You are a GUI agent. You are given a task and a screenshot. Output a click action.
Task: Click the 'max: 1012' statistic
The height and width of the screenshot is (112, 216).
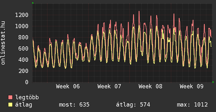tap(192, 105)
